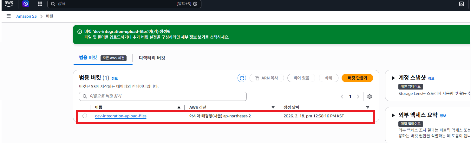Click the purple hexagon extension icon
The width and height of the screenshot is (471, 143).
pyautogui.click(x=26, y=4)
